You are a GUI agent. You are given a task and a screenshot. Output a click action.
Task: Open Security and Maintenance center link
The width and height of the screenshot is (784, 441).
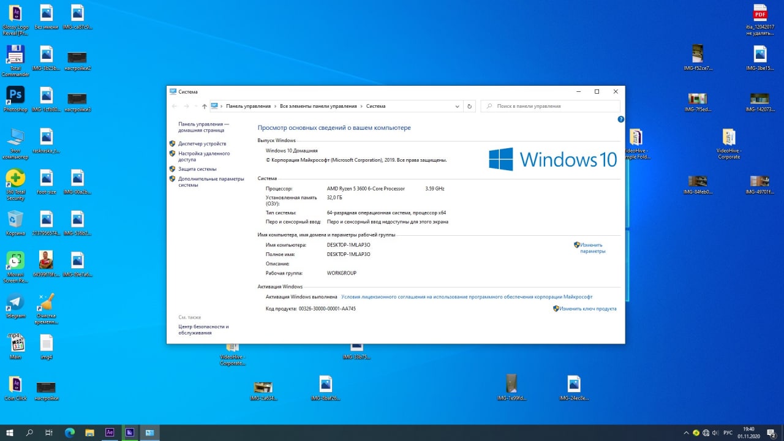coord(203,330)
